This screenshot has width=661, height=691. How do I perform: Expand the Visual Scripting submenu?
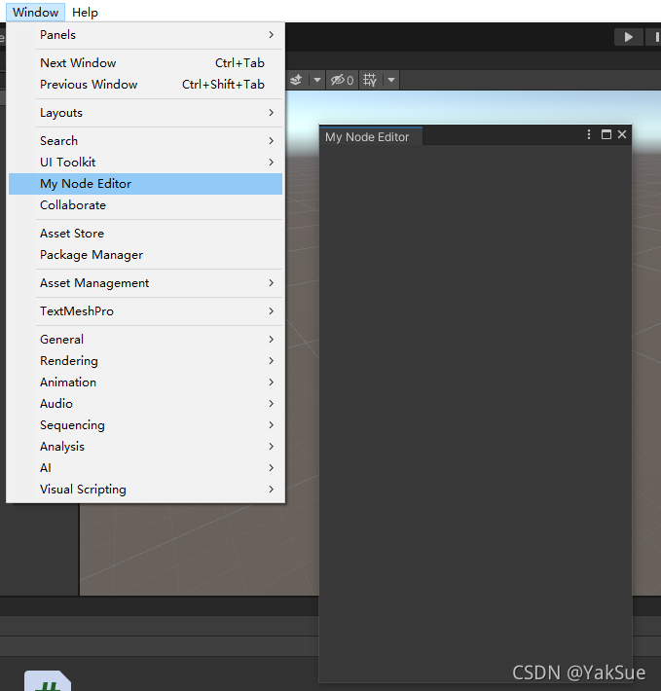pyautogui.click(x=145, y=490)
